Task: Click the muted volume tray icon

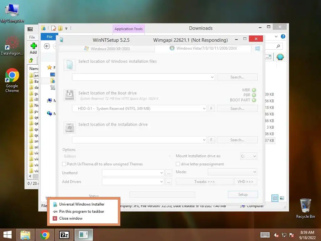Action: click(x=276, y=235)
